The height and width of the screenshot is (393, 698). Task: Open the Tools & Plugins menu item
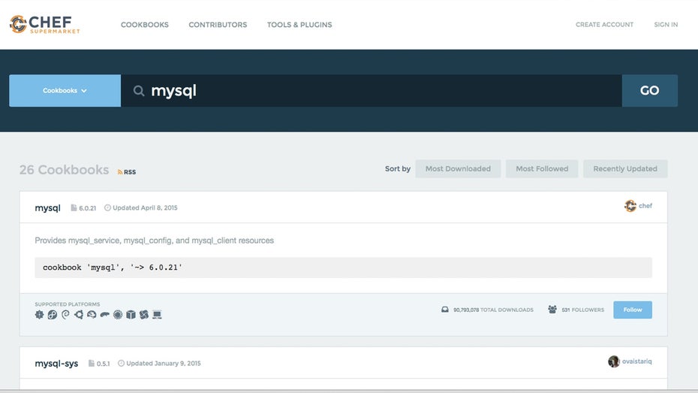299,25
